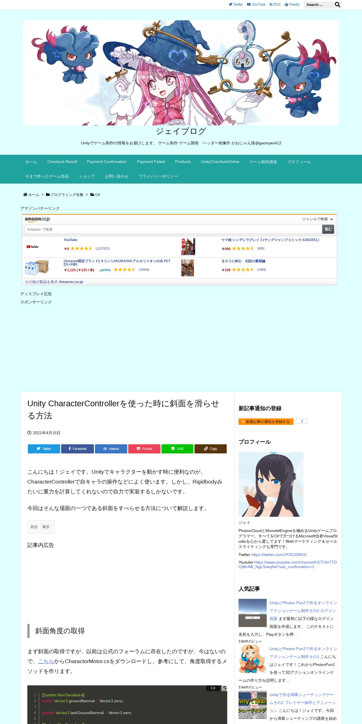
Task: Share article via LINE button
Action: [x=178, y=449]
